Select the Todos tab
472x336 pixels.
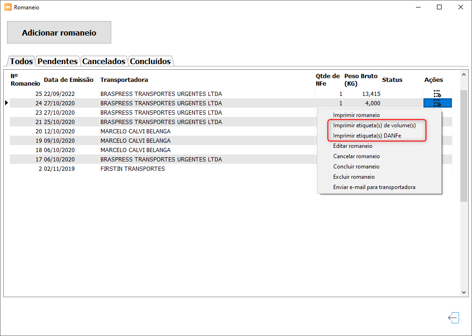(21, 61)
